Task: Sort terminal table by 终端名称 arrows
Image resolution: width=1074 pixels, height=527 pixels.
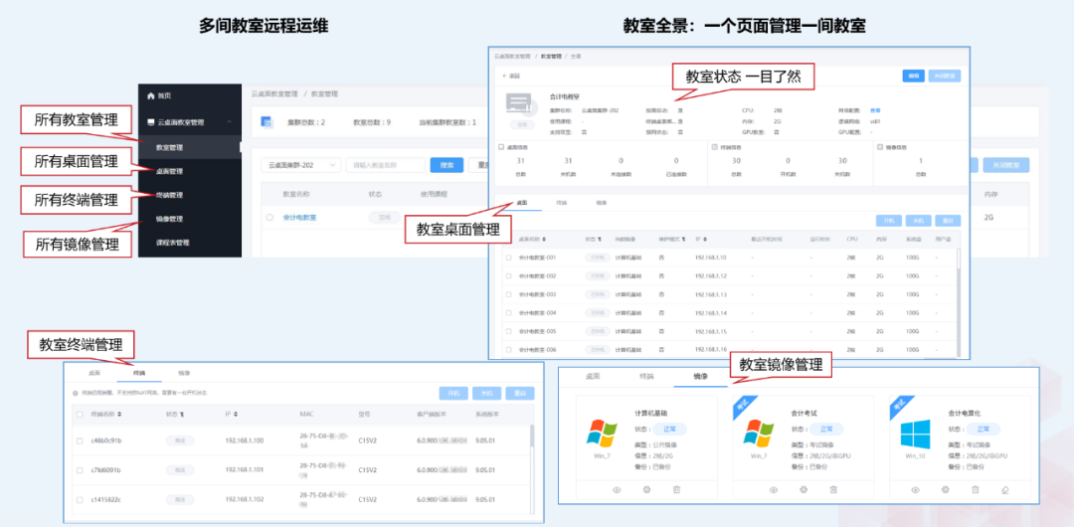Action: 120,415
